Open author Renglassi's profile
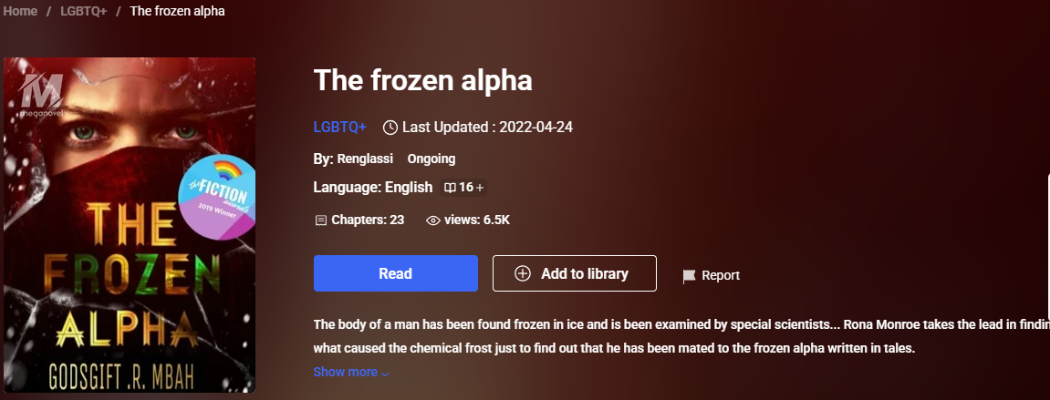Image resolution: width=1050 pixels, height=400 pixels. click(x=364, y=159)
